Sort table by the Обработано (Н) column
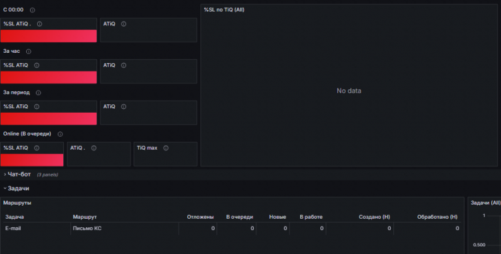Screen dimensions: 501x254 (438, 217)
